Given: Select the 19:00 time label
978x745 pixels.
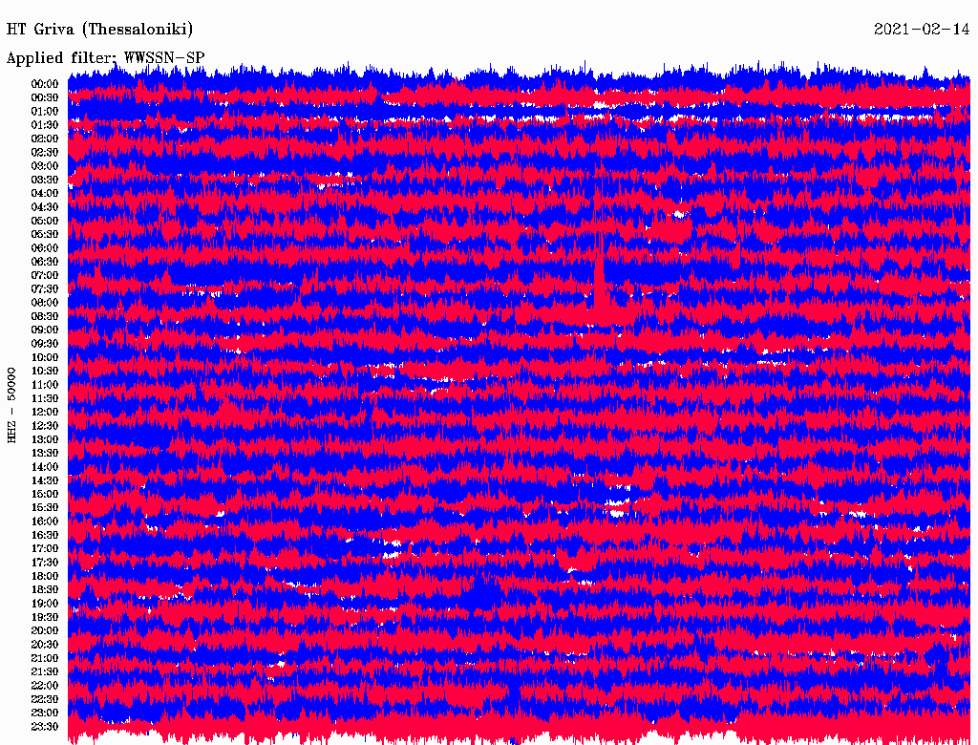Looking at the screenshot, I should [45, 604].
